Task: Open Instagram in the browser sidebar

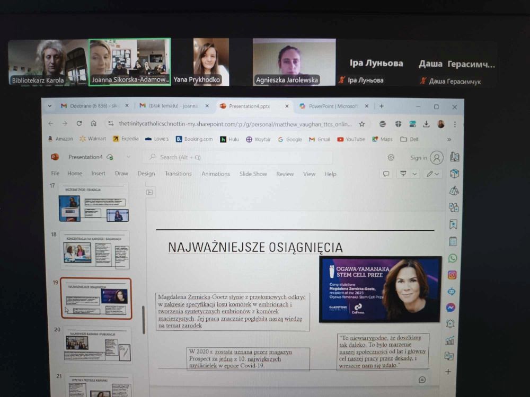Action: coord(452,275)
